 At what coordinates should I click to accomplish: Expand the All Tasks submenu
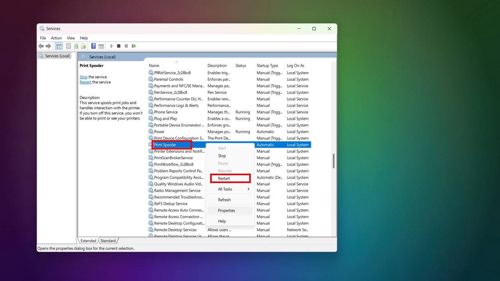(230, 189)
